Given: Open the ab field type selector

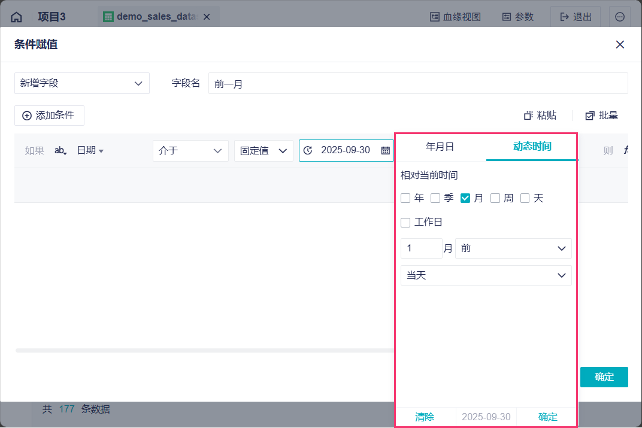Looking at the screenshot, I should (60, 151).
